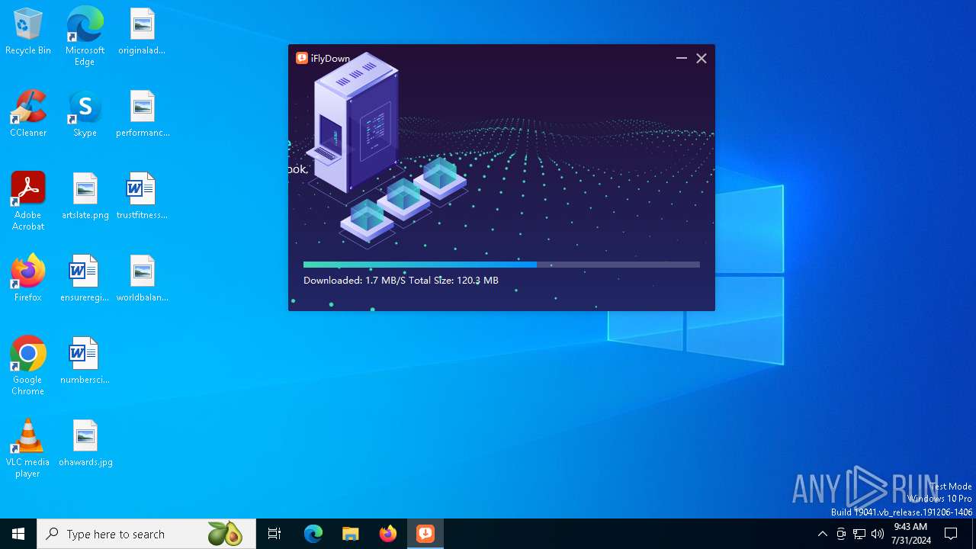Image resolution: width=976 pixels, height=549 pixels.
Task: Click the avocado search highlight icon
Action: 225,534
